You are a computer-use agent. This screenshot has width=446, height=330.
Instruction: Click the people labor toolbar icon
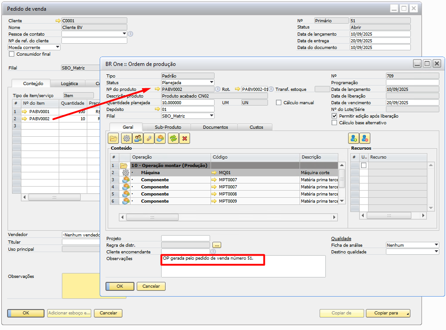click(138, 139)
